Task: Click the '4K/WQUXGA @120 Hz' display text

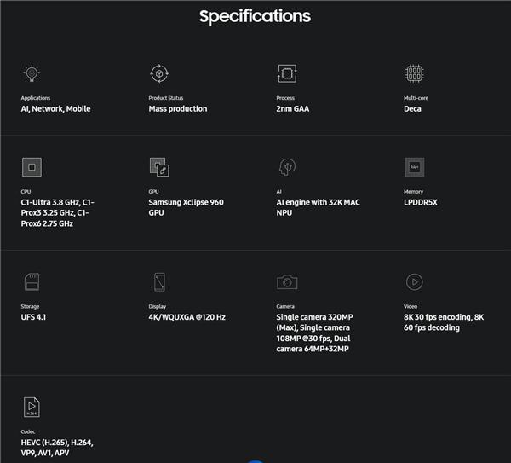Action: [x=187, y=317]
